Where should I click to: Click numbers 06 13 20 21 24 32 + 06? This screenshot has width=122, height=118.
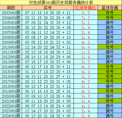(x=48, y=116)
